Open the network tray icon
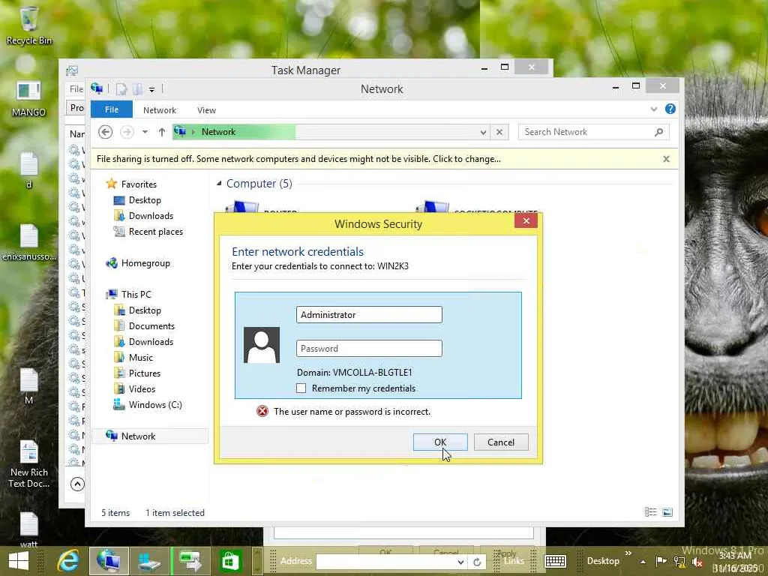 (679, 561)
